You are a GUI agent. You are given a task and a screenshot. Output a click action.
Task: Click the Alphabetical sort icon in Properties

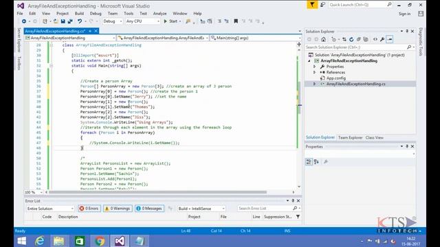coord(316,162)
